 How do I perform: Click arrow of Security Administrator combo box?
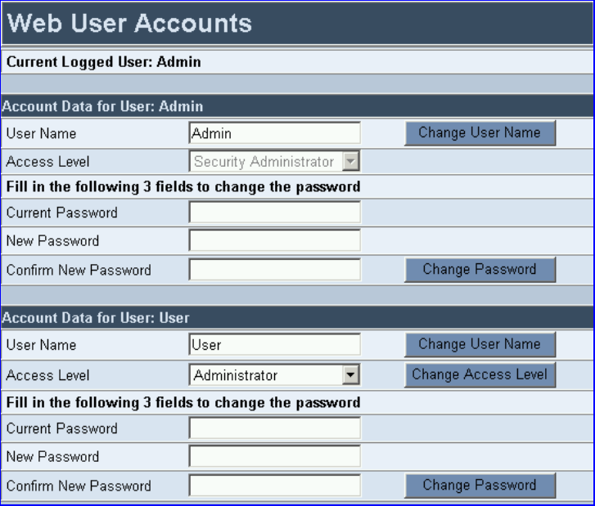[350, 162]
